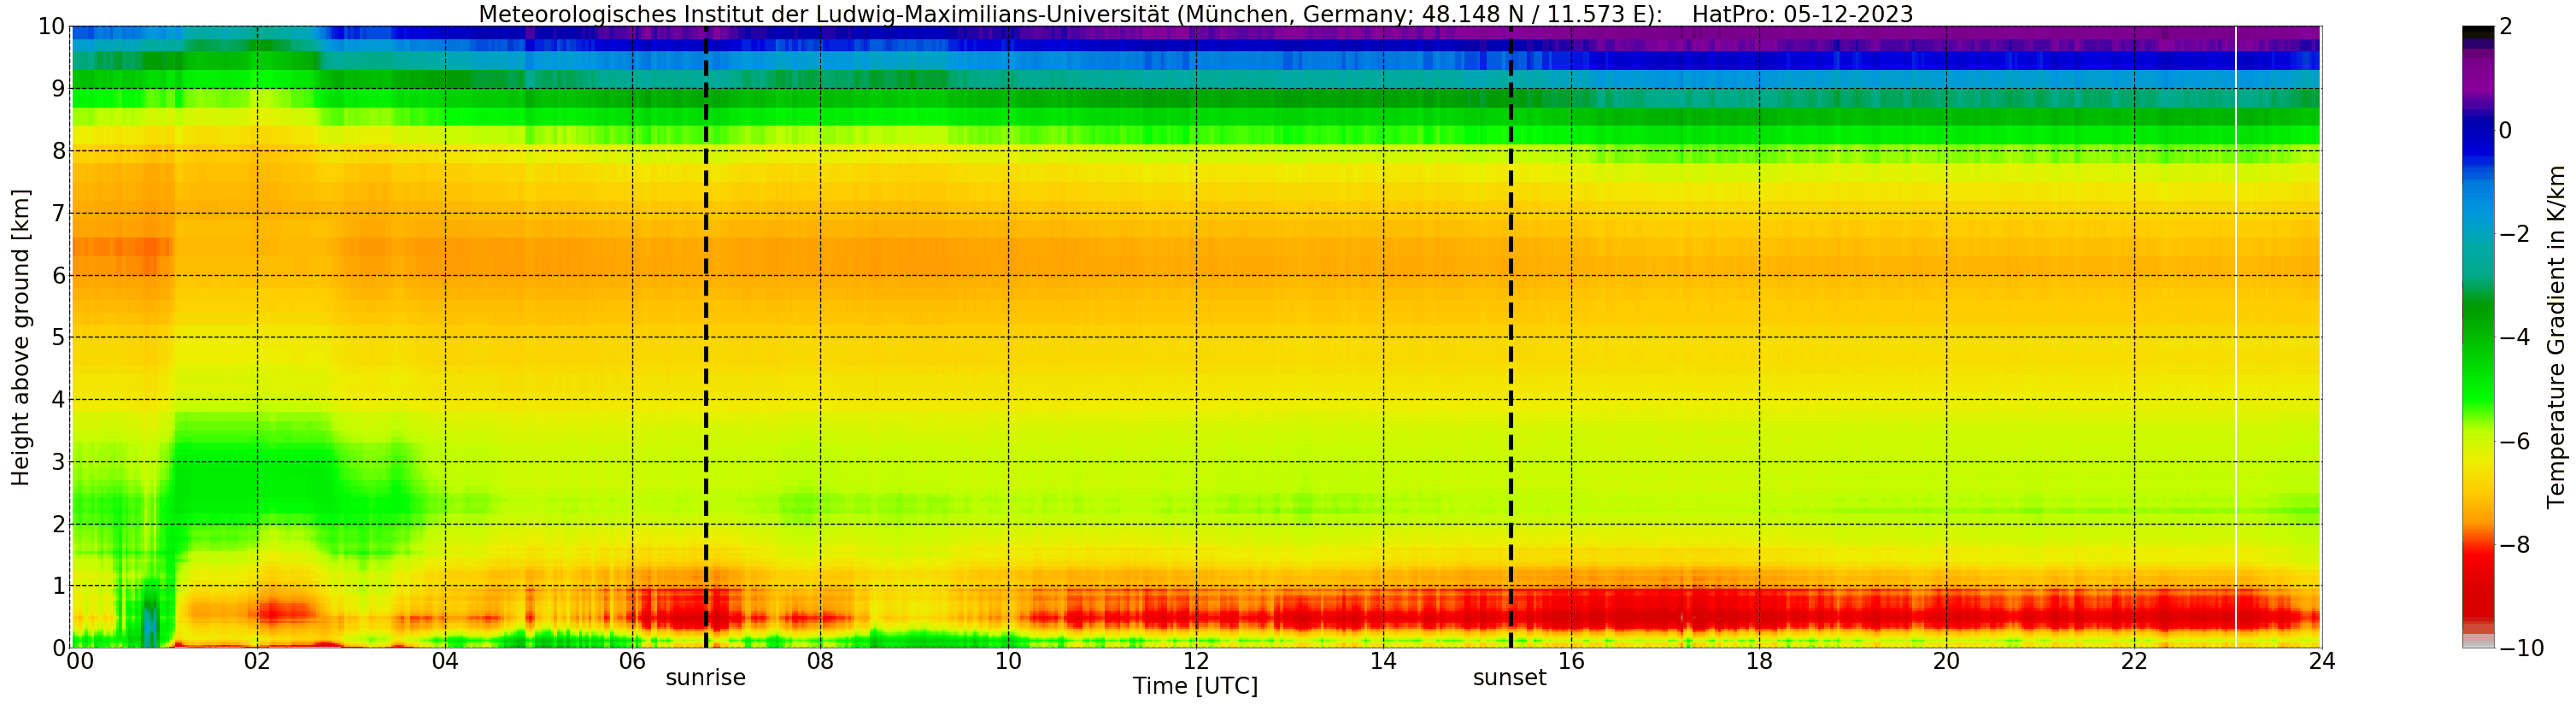This screenshot has height=704, width=2576.
Task: Click the '−4' value on the colorbar scale
Action: (x=2514, y=337)
